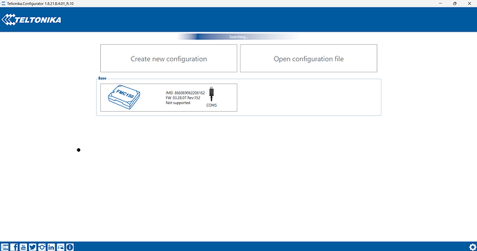Minimize the Teltonika Configurator window
477x251 pixels.
pyautogui.click(x=440, y=3)
